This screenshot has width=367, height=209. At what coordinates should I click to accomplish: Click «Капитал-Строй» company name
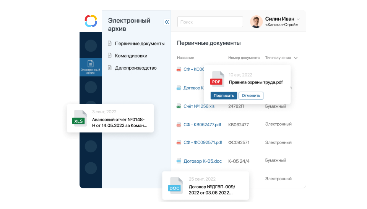(x=282, y=25)
